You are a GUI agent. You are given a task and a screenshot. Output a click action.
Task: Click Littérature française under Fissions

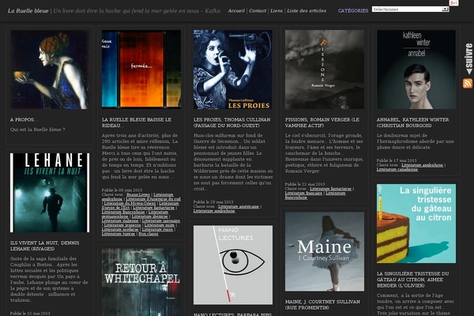[x=303, y=193]
